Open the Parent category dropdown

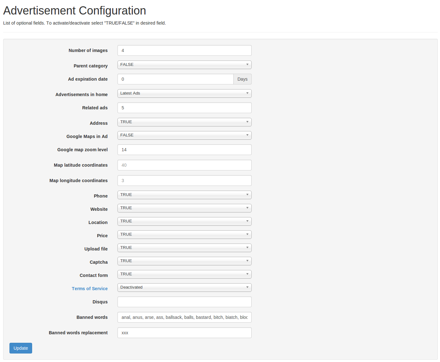click(184, 65)
